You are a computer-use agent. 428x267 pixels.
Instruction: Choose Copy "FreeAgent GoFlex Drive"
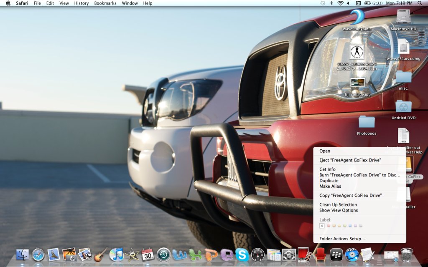pos(359,195)
